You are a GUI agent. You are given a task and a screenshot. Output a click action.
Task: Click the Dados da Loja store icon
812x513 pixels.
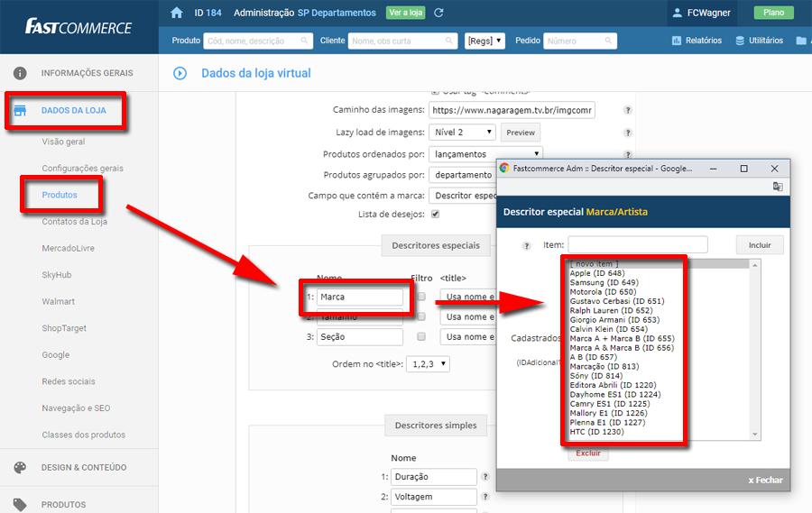[20, 110]
